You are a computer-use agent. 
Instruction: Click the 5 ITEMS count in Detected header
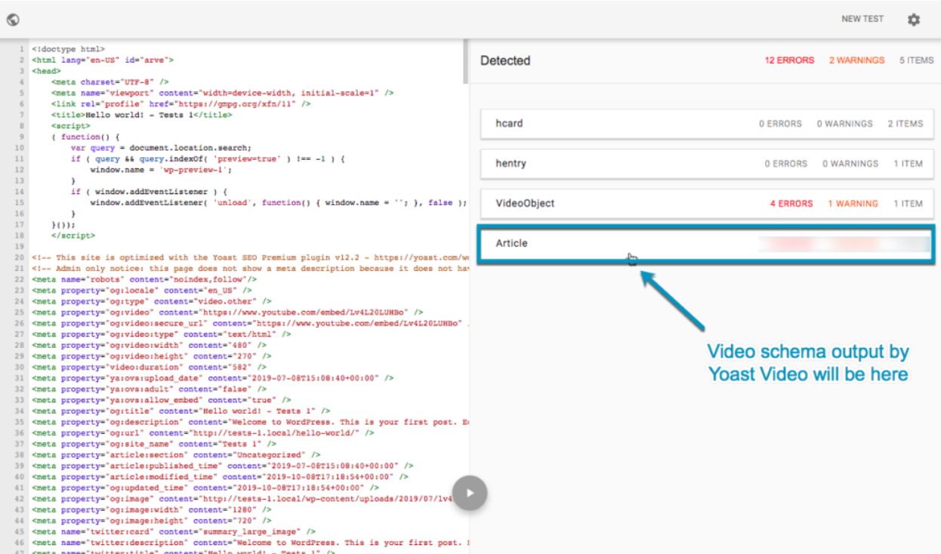[916, 60]
